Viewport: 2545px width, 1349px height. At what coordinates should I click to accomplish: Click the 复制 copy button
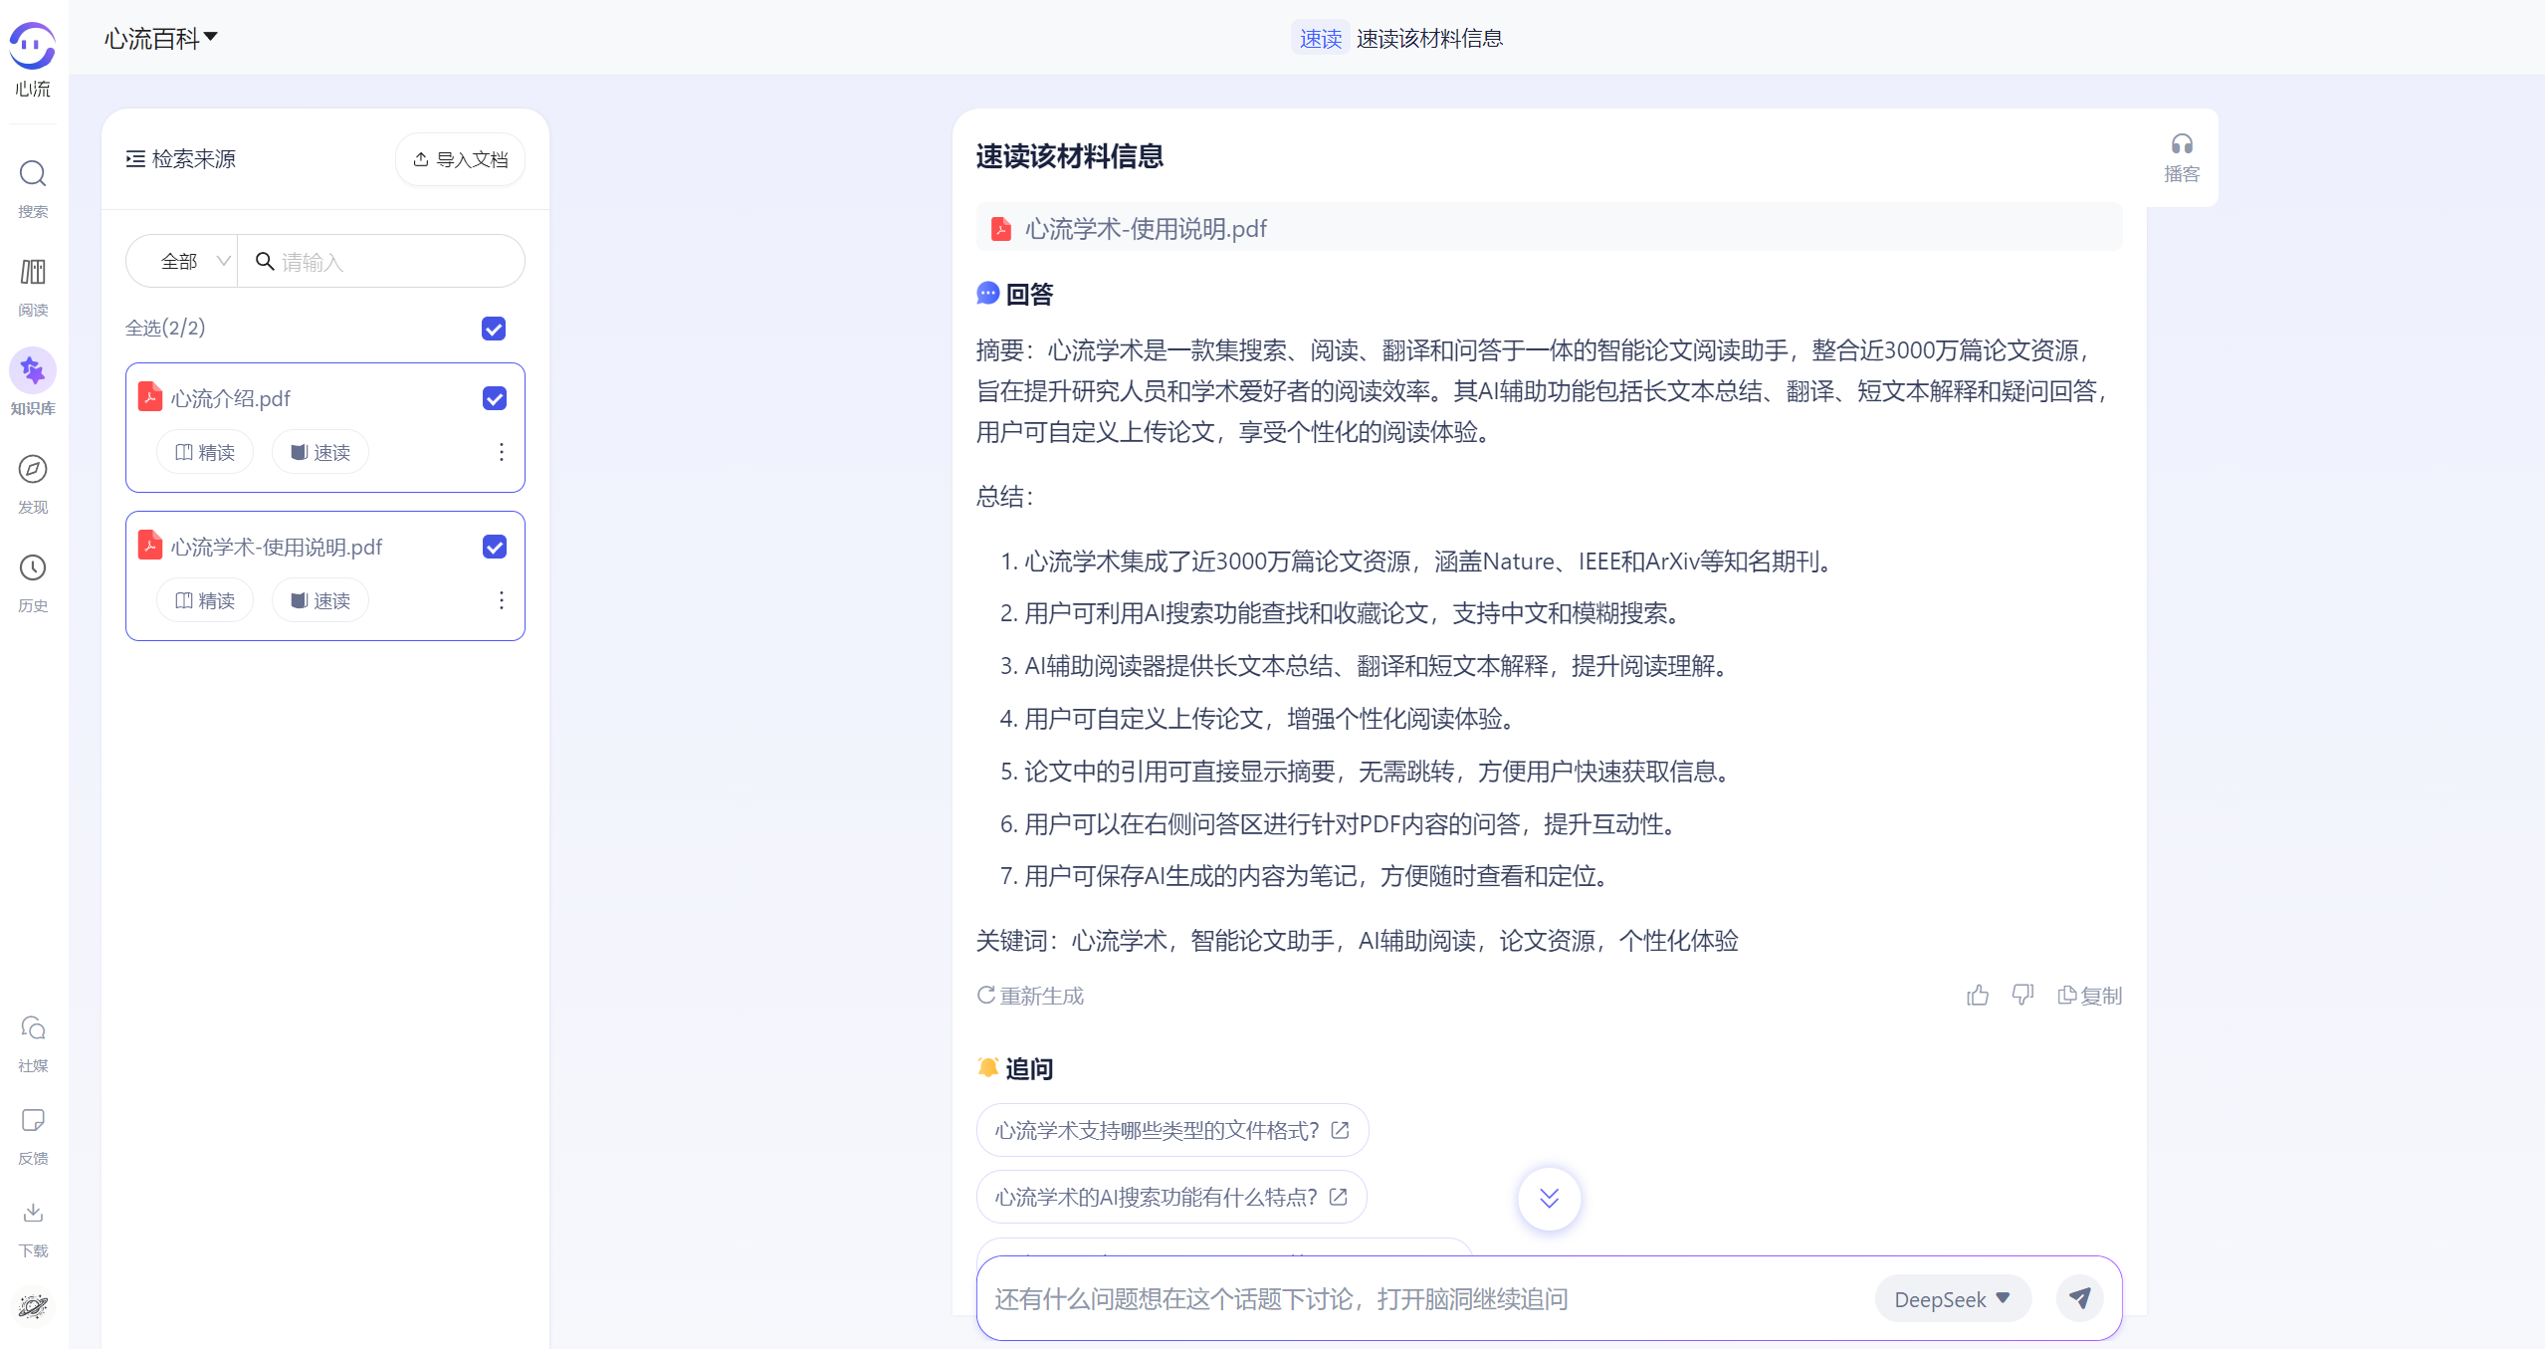pos(2090,996)
